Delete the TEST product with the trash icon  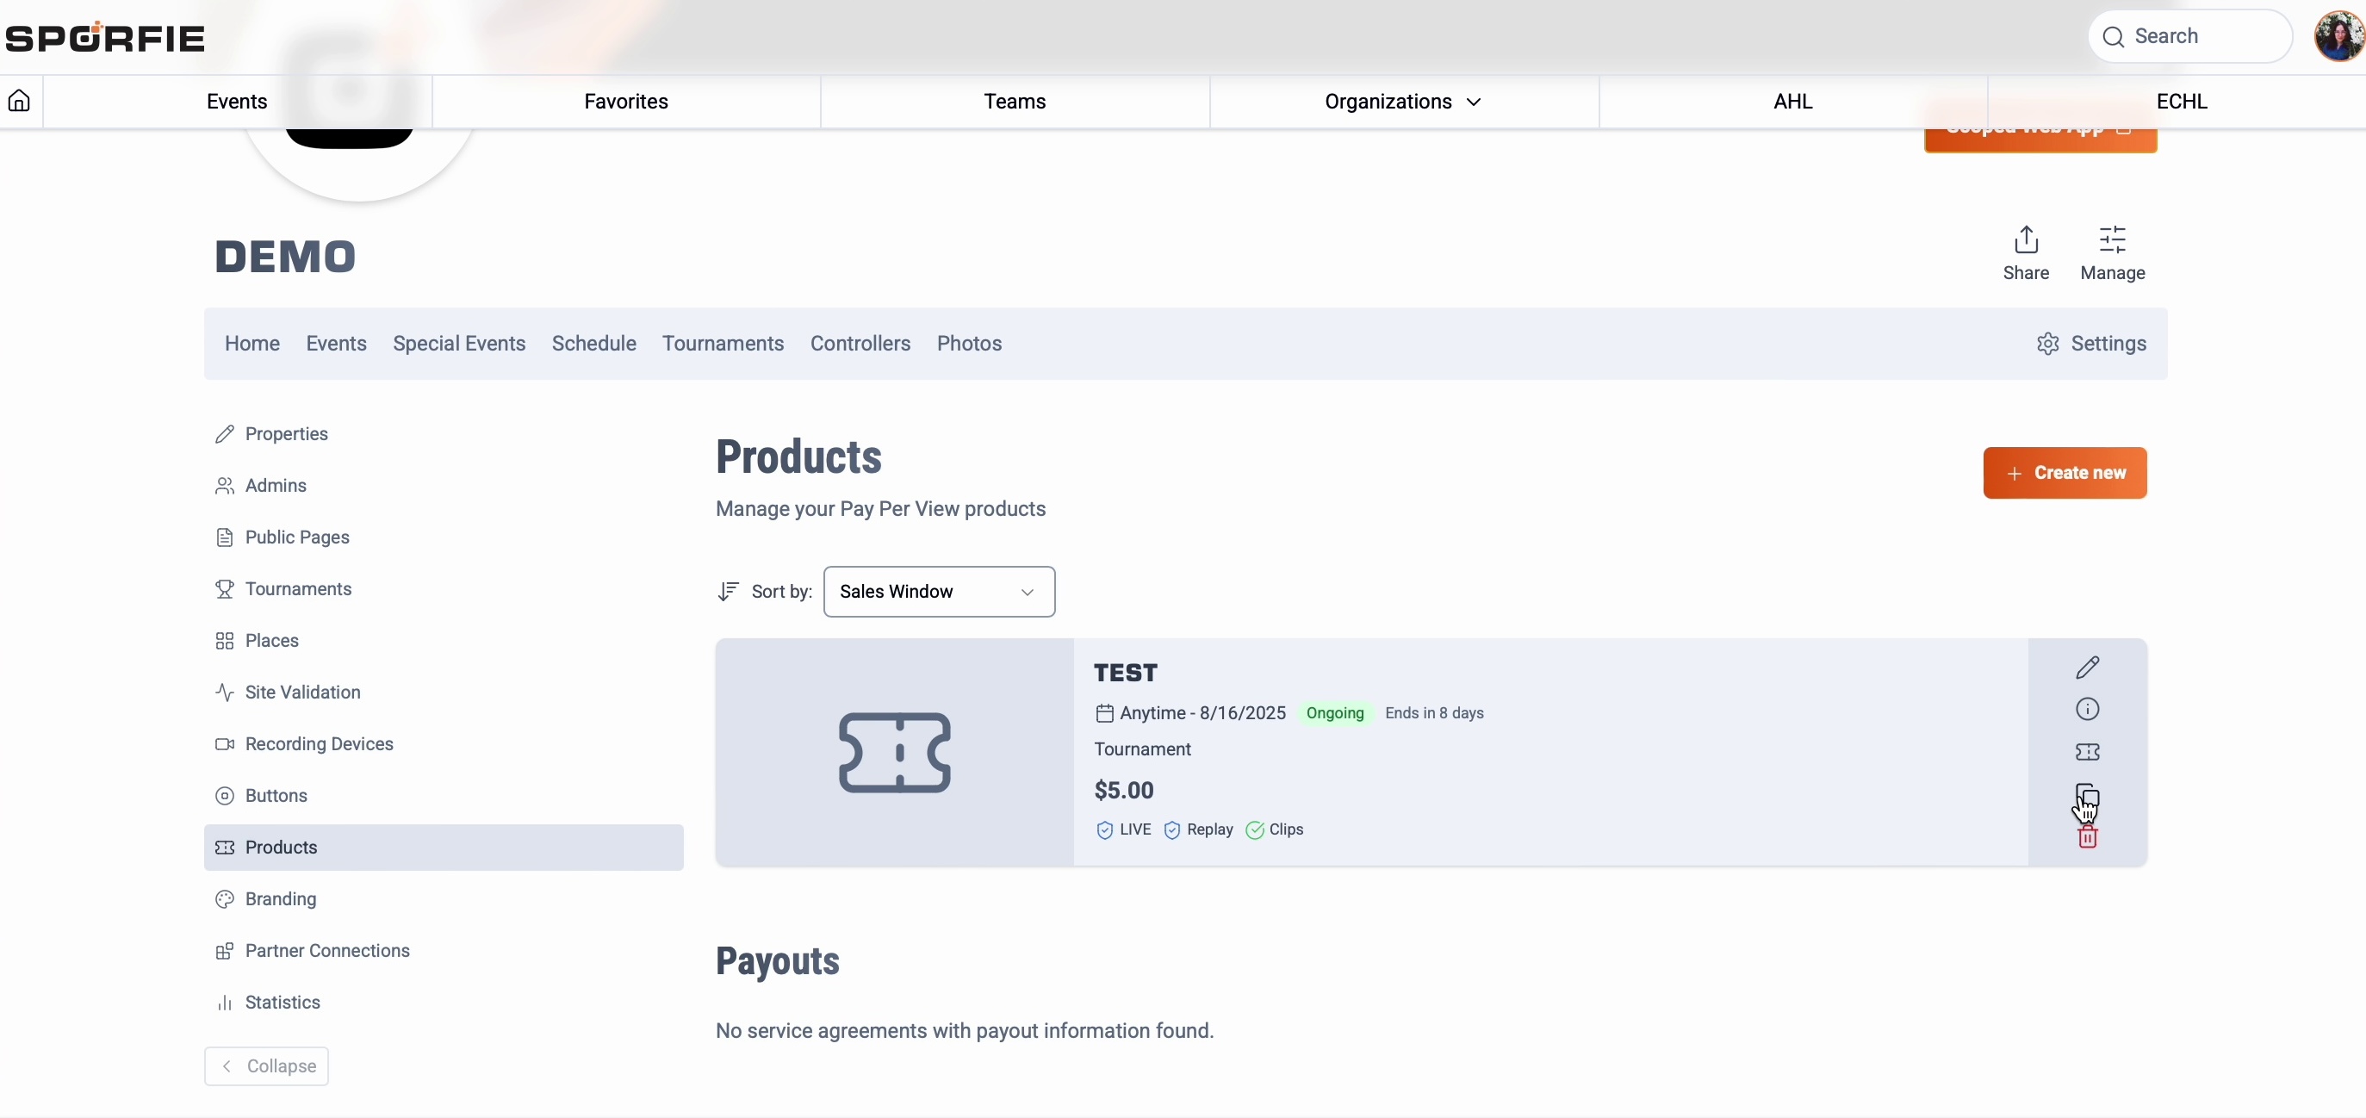point(2087,838)
